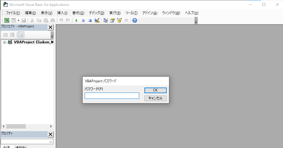Open the 挿入(I) menu
The width and height of the screenshot is (283, 148).
tap(62, 13)
